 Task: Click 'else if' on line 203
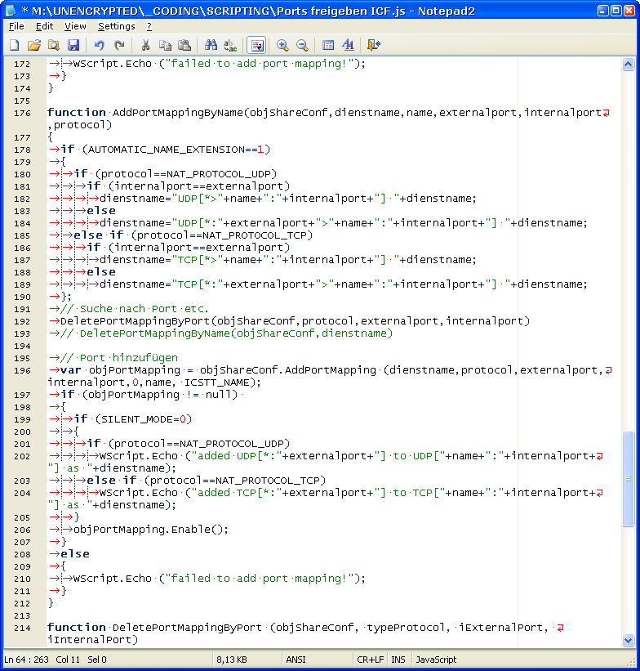pyautogui.click(x=112, y=481)
